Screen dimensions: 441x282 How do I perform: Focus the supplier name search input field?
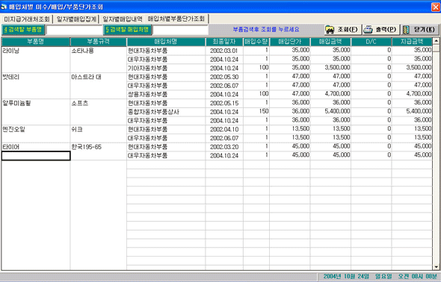tap(180, 30)
